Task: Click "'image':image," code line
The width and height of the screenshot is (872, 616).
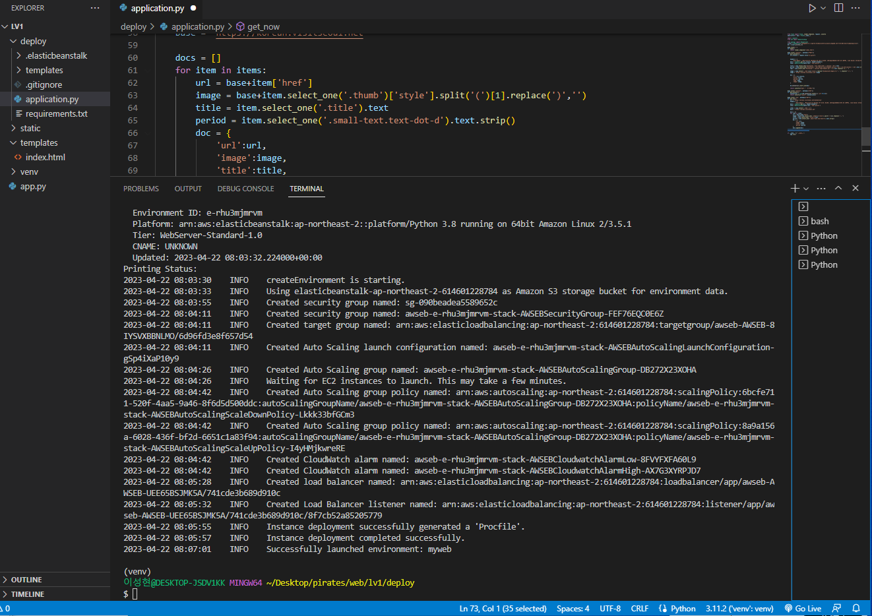Action: pos(251,158)
